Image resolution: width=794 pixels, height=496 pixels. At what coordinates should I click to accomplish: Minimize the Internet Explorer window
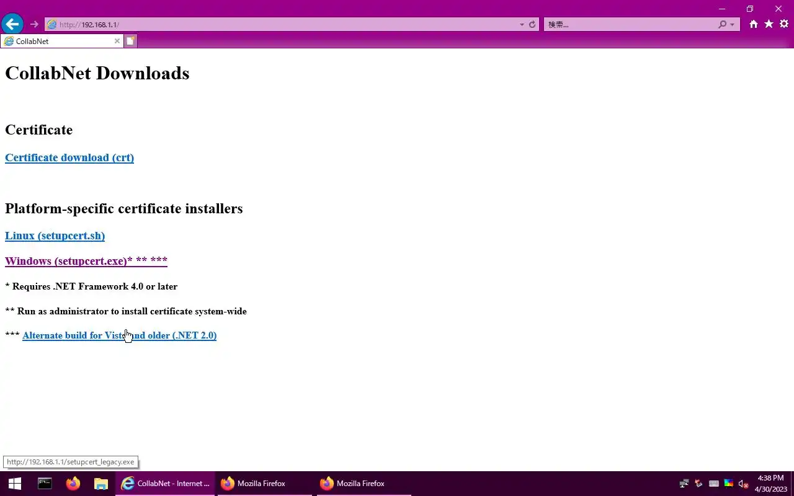coord(721,9)
